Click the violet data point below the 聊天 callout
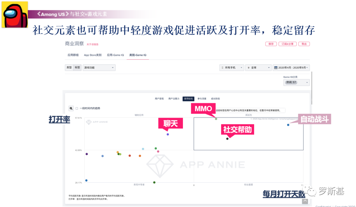Screen dimensions: 356x207 (x=168, y=134)
